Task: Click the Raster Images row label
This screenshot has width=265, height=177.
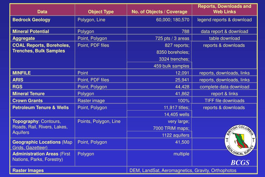Action: (28, 171)
